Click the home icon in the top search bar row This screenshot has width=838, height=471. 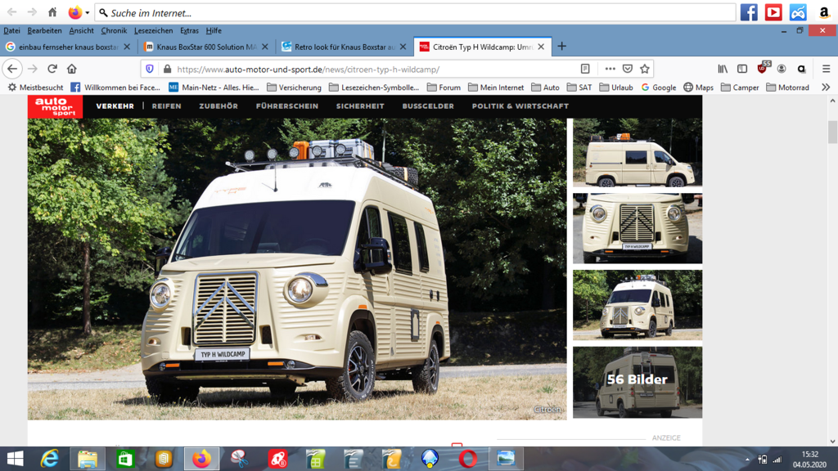pyautogui.click(x=52, y=12)
